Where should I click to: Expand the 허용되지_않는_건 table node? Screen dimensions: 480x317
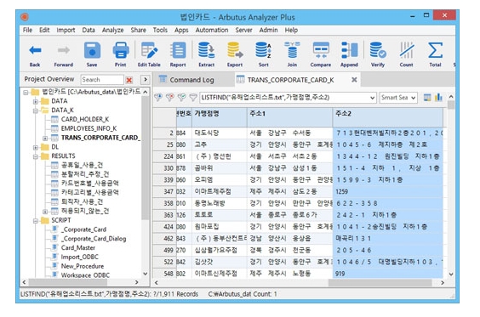click(45, 212)
